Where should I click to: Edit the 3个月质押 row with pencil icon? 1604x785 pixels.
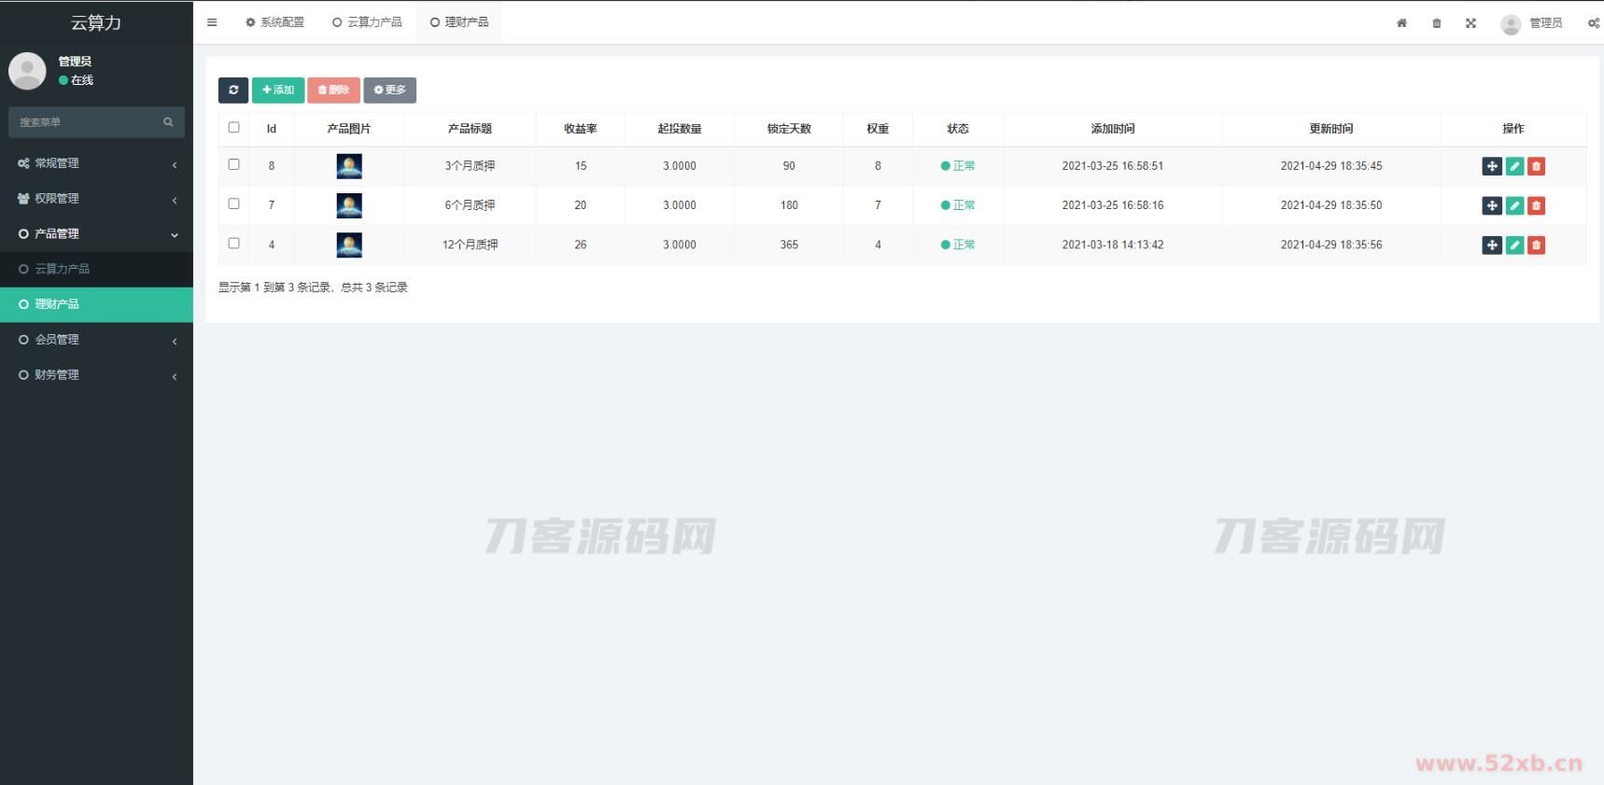1514,166
